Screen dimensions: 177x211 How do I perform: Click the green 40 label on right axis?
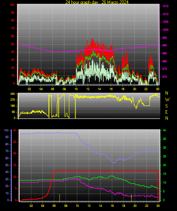tap(164, 130)
